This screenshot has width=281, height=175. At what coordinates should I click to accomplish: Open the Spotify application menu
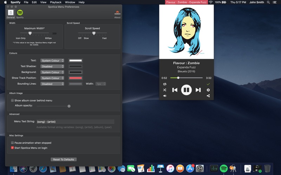tap(15, 2)
